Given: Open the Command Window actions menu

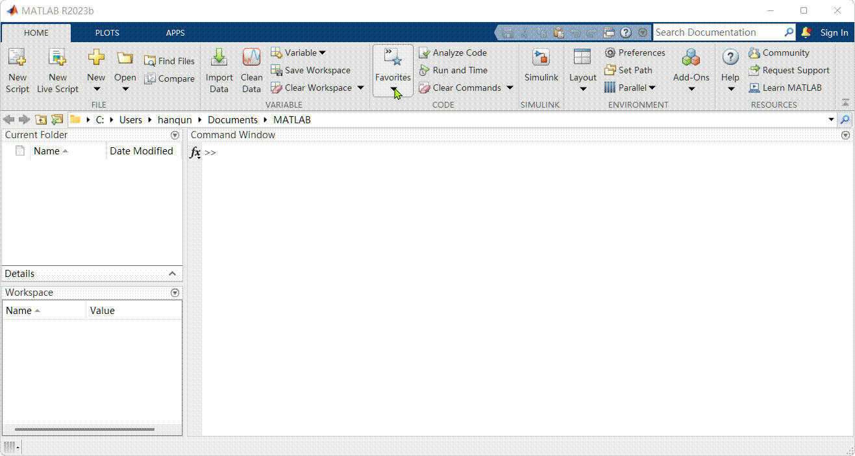Looking at the screenshot, I should tap(845, 135).
